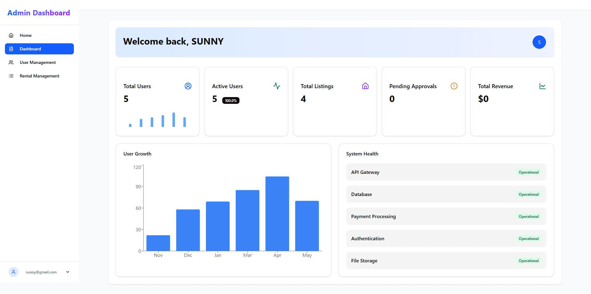
Task: Expand the account dropdown chevron
Action: 68,272
